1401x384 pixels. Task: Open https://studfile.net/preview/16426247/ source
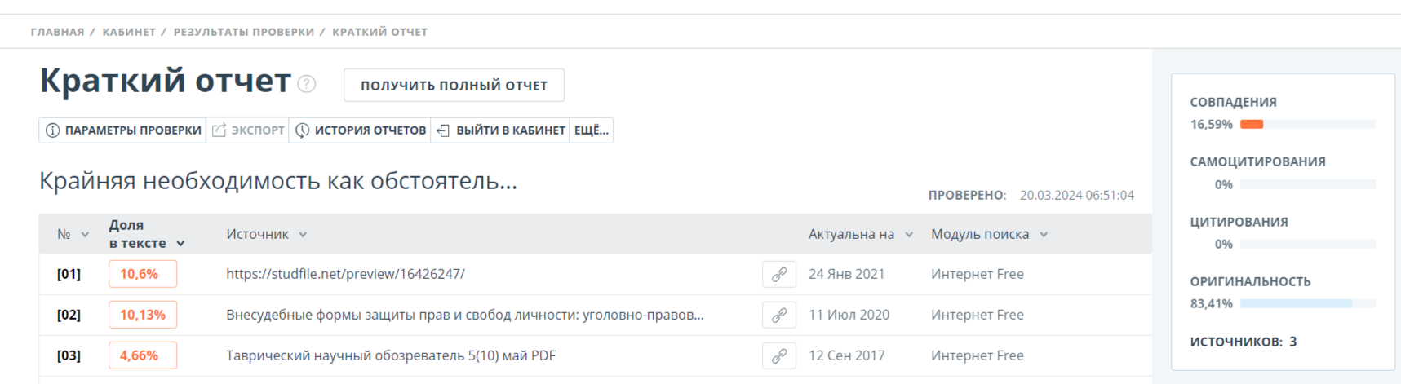click(x=345, y=274)
